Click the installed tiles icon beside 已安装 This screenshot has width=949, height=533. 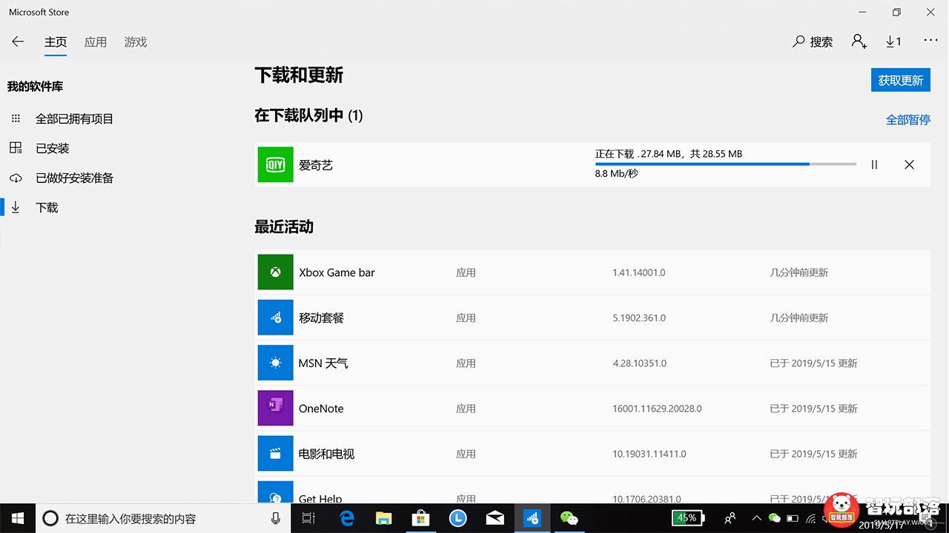16,148
